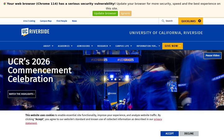
Task: Click into the Search field
Action: [168, 21]
